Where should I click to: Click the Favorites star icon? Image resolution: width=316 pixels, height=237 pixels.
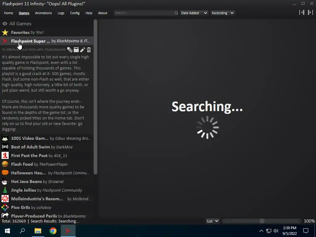(x=5, y=32)
